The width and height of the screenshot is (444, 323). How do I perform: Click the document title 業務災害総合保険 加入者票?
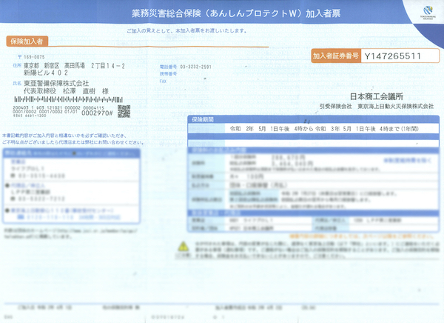point(236,13)
